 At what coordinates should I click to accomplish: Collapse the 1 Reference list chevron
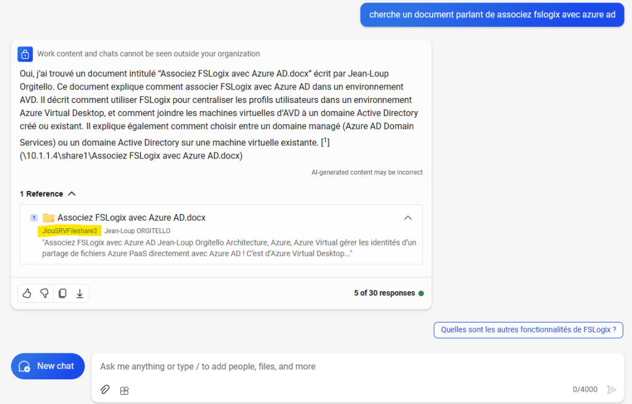click(72, 194)
